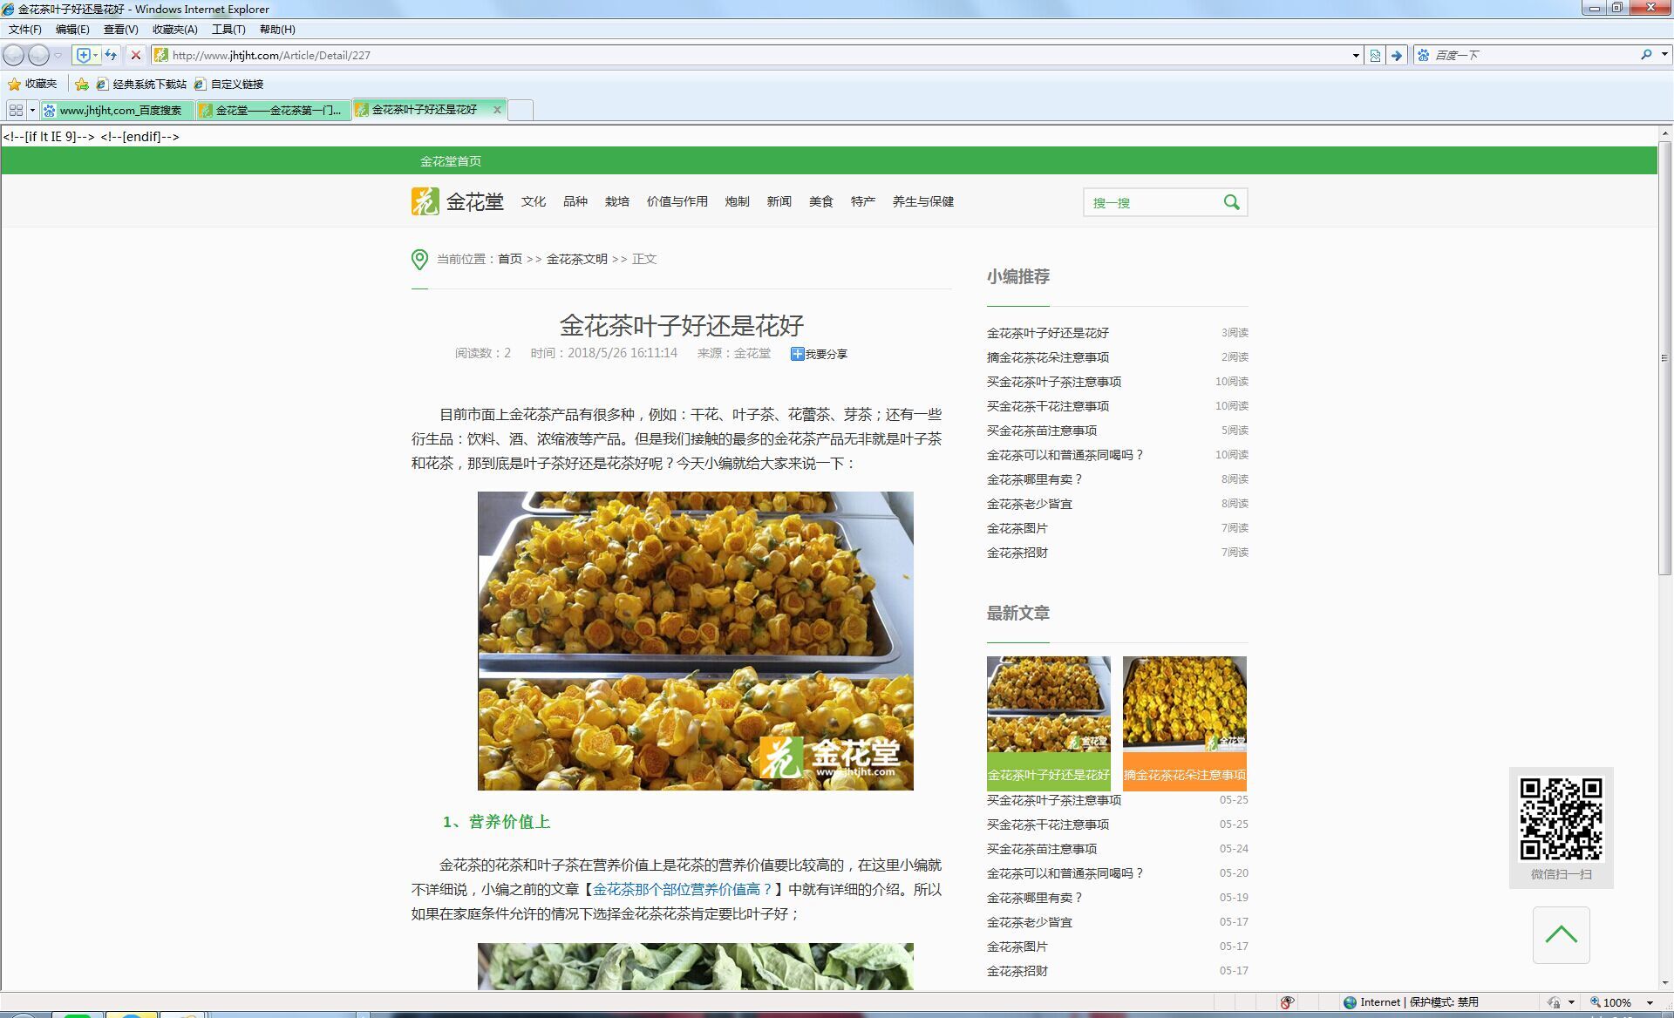The image size is (1674, 1018).
Task: Open the 编辑(E) menu
Action: pyautogui.click(x=72, y=30)
